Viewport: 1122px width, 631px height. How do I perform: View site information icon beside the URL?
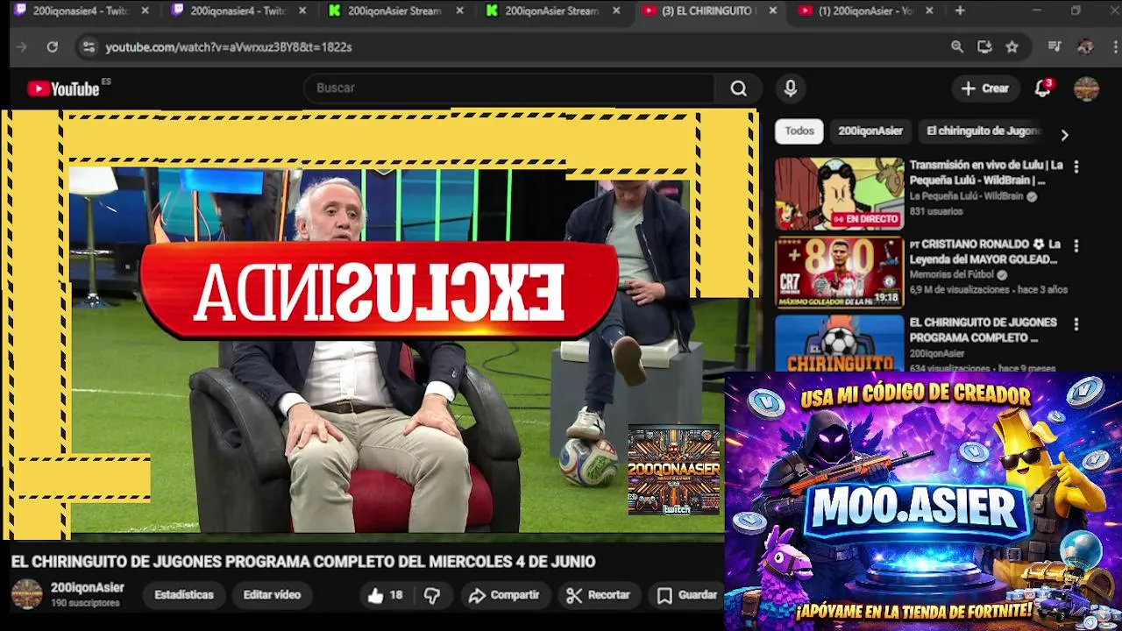(89, 47)
